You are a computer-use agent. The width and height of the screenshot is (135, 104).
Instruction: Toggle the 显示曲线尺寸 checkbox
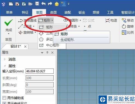(4, 103)
